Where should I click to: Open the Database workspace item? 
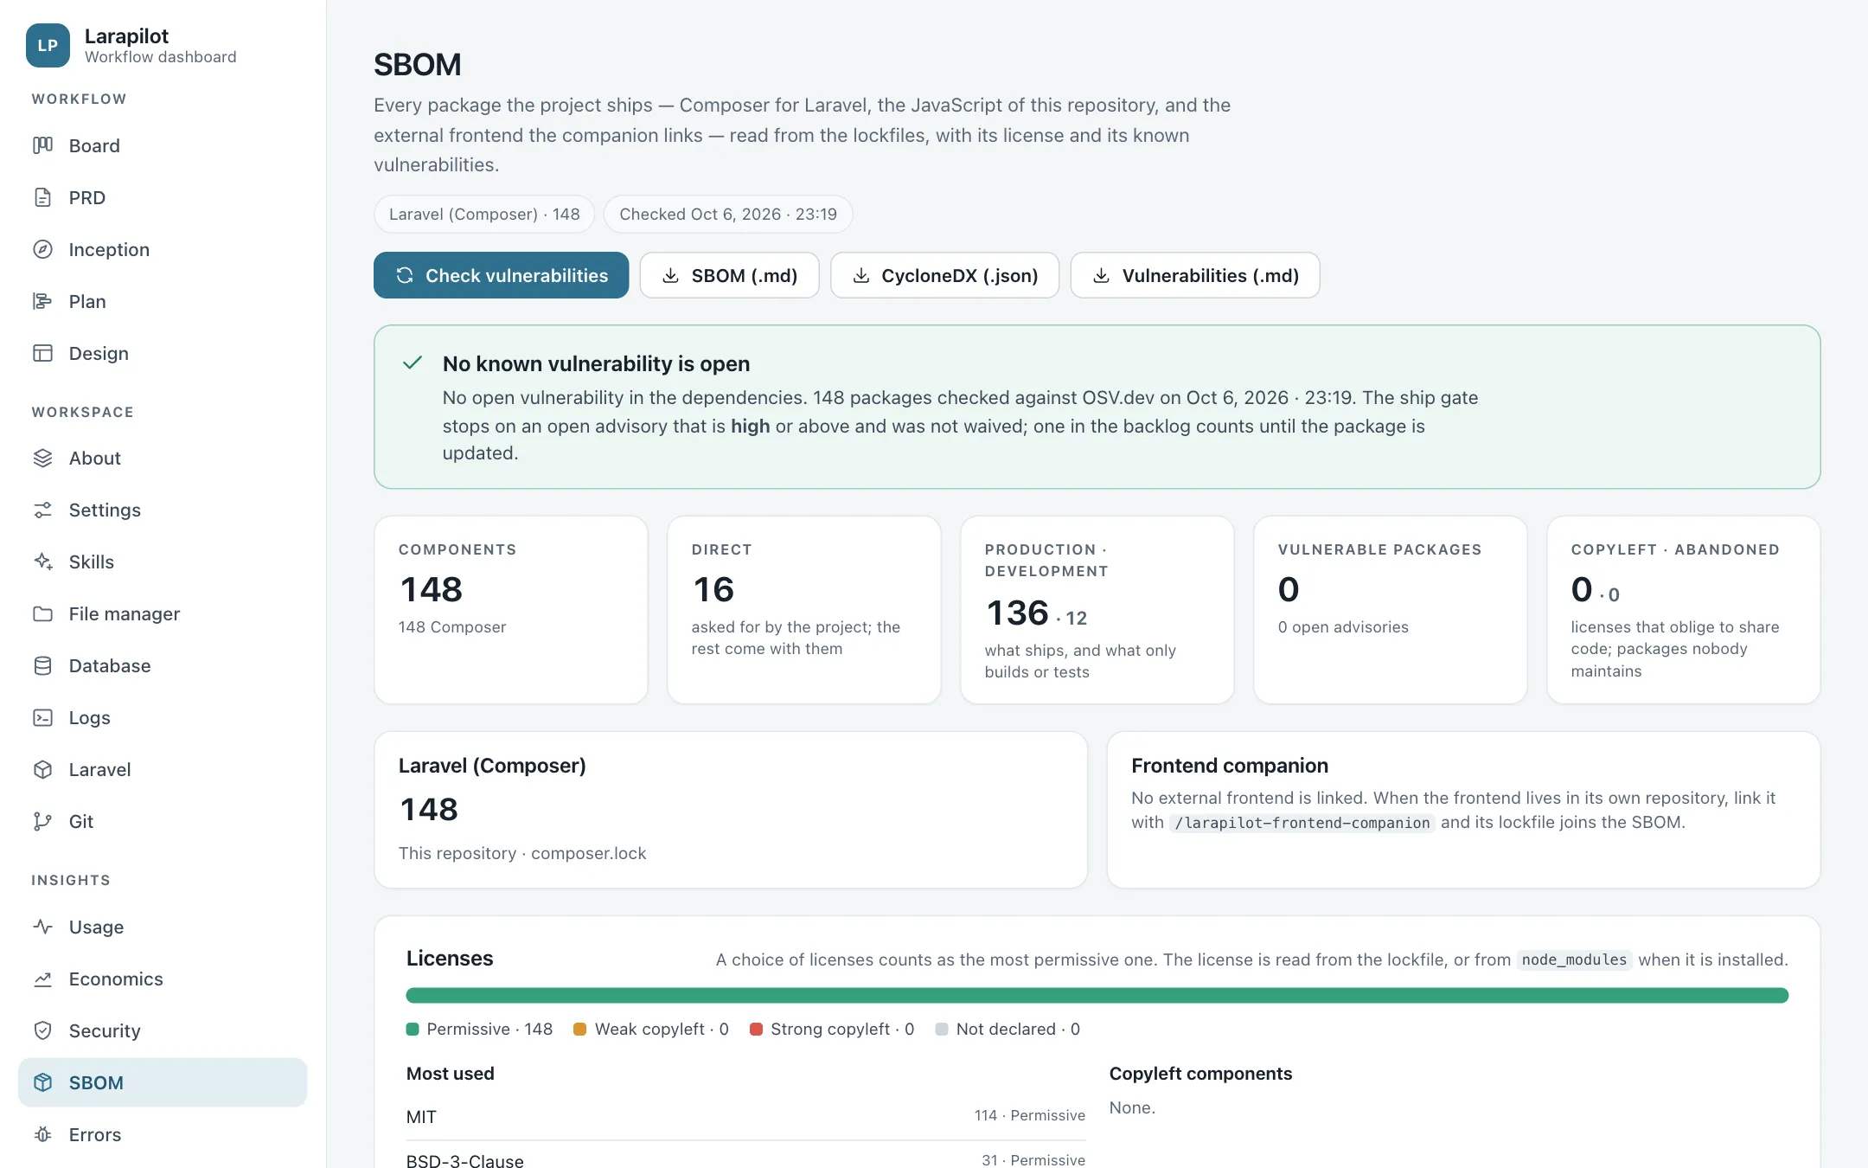163,665
